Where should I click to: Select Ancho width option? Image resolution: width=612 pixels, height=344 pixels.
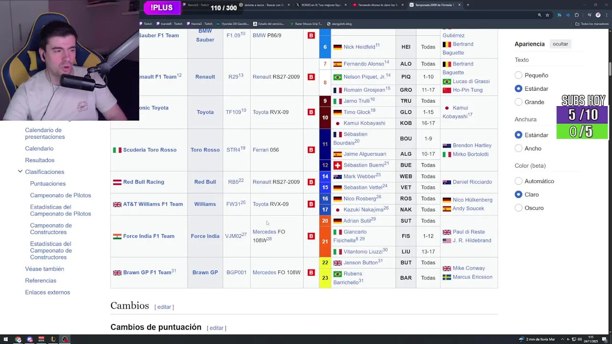pos(519,149)
